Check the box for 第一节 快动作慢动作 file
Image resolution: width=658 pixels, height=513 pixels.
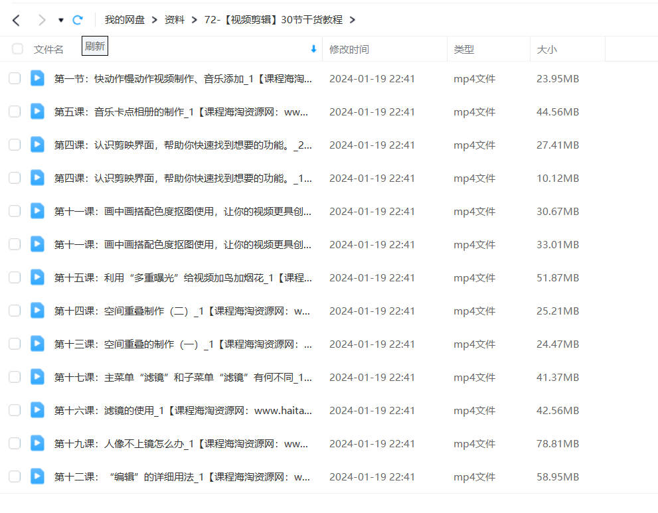coord(15,78)
